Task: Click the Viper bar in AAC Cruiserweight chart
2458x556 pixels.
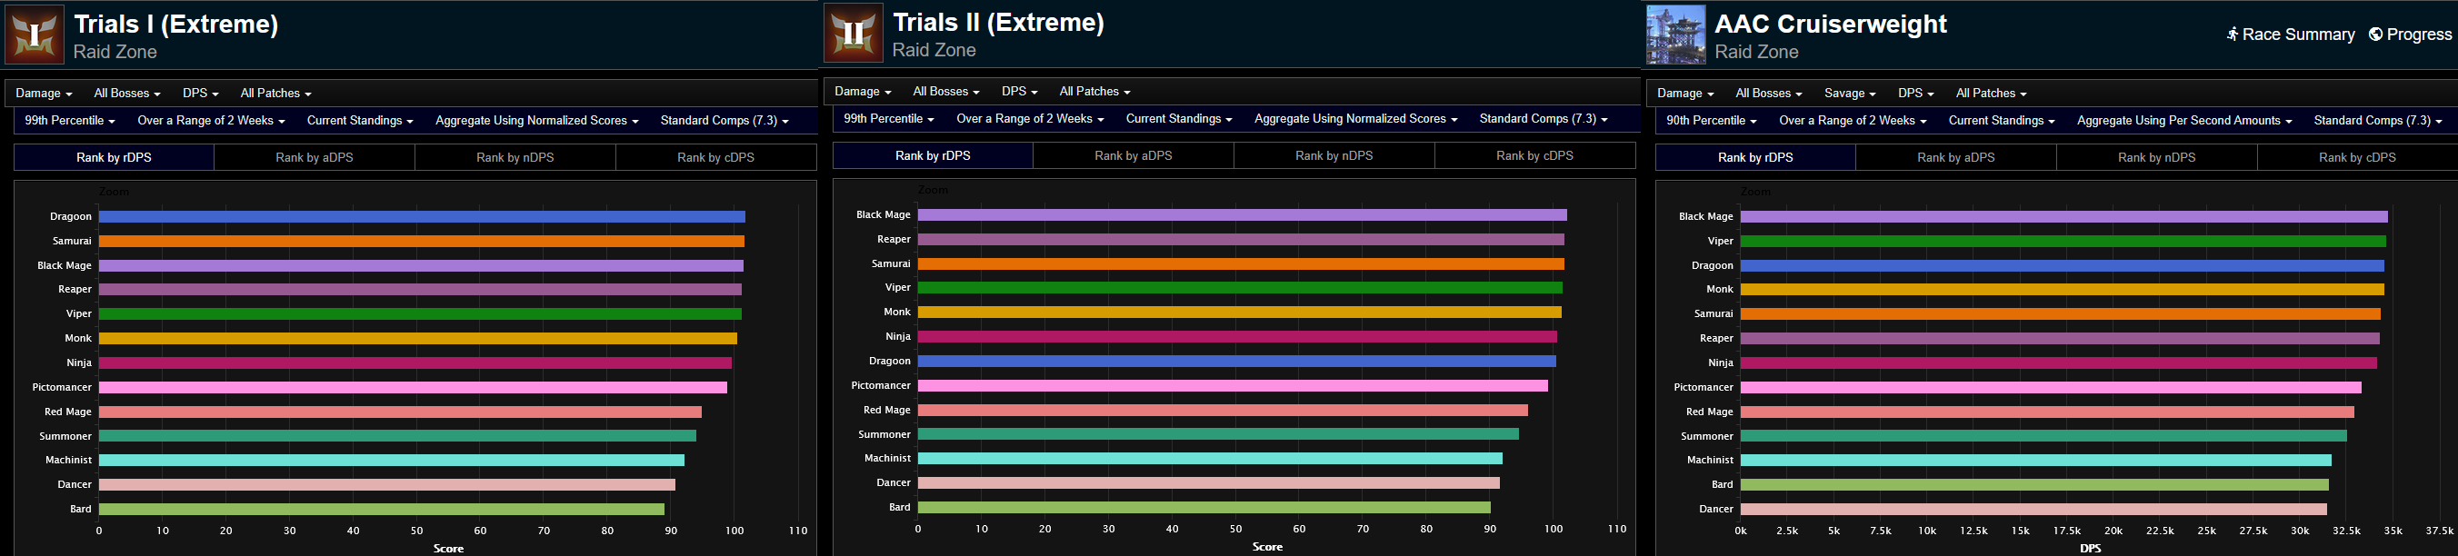Action: [2062, 242]
